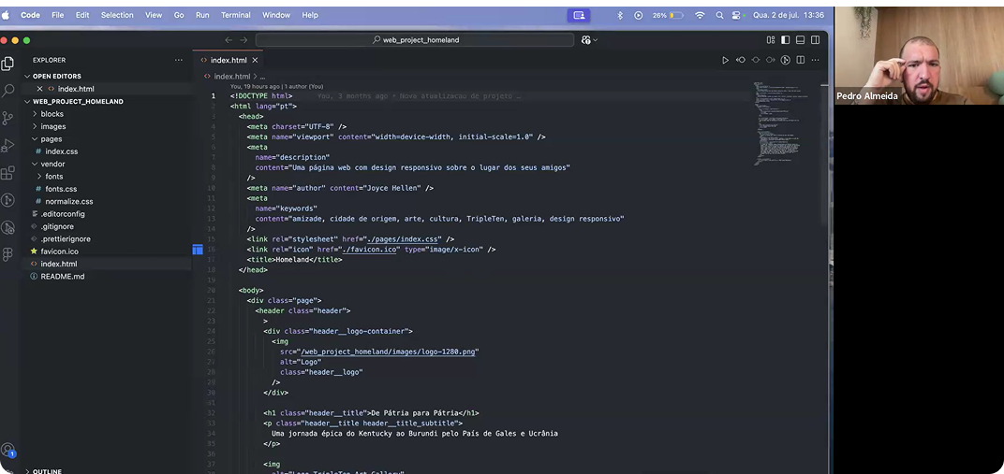Expand the blocks folder
This screenshot has height=474, width=1004.
pyautogui.click(x=52, y=114)
